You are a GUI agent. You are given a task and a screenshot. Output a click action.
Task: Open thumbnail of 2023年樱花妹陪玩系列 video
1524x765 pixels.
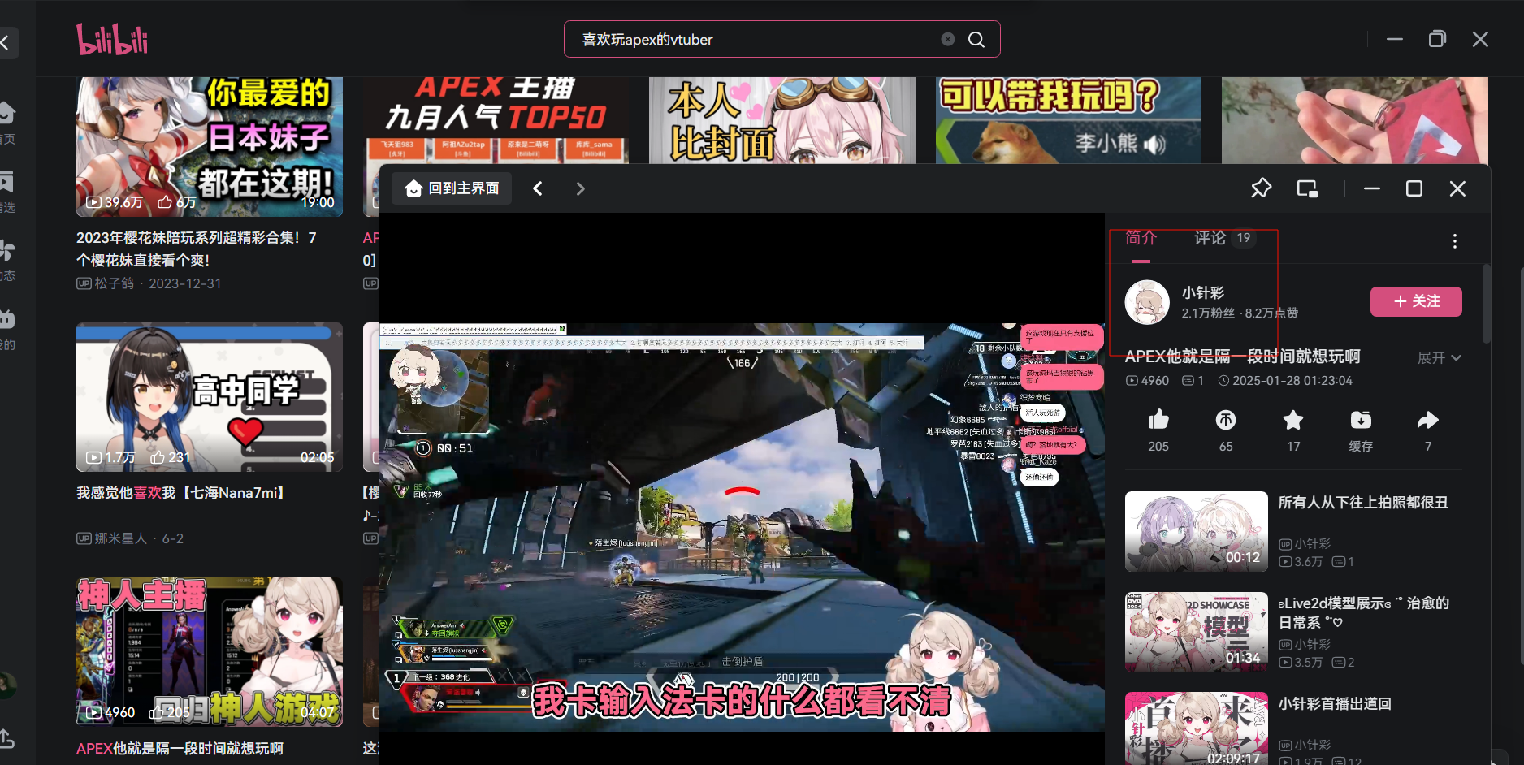point(210,147)
